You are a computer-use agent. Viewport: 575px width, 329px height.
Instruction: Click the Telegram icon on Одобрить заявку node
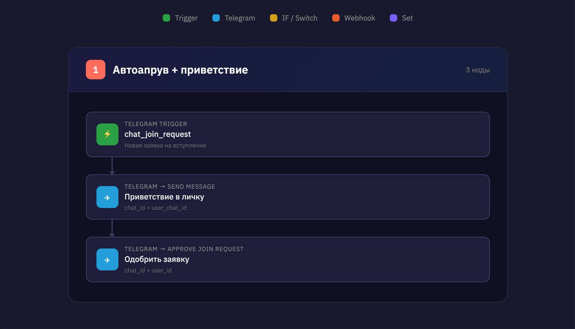(x=107, y=260)
